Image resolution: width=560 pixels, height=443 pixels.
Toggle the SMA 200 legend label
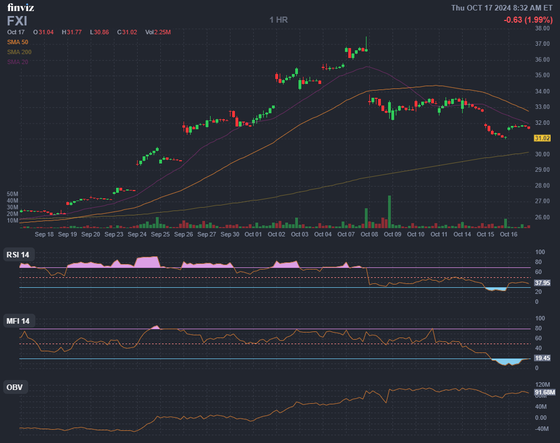point(19,52)
